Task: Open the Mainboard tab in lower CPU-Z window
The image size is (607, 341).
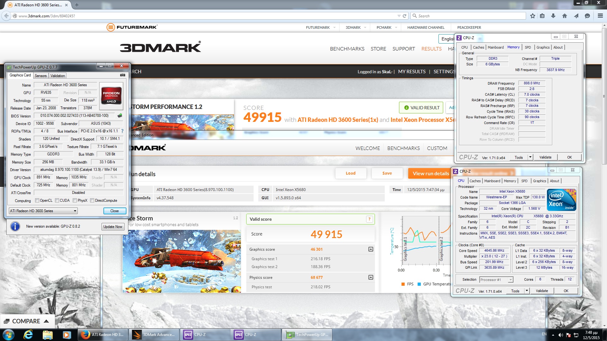Action: click(492, 181)
